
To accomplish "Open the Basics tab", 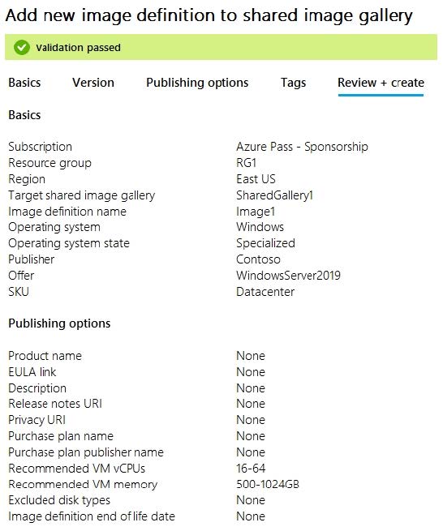I will pyautogui.click(x=24, y=83).
